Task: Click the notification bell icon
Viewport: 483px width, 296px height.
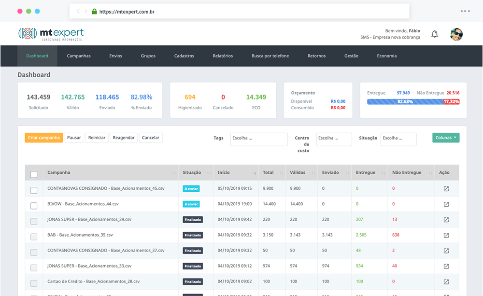Action: coord(435,34)
